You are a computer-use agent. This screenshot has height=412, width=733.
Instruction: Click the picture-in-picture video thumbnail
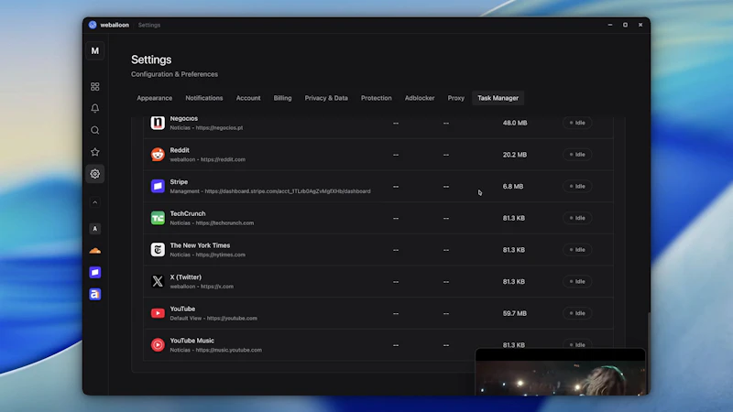[x=560, y=372]
